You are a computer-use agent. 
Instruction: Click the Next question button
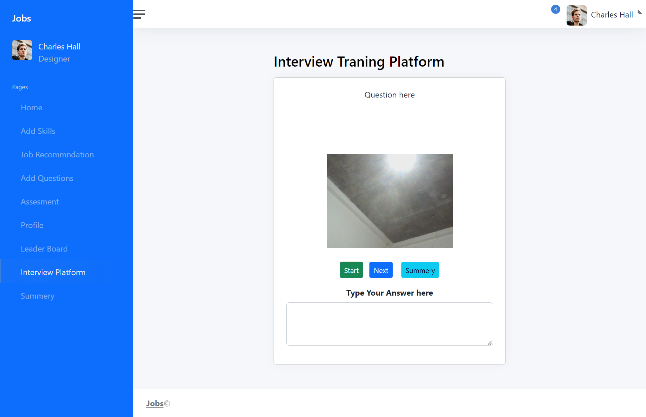[x=381, y=270]
